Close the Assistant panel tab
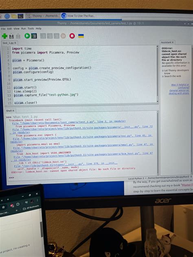Screen dimensions: 193x257 click(x=173, y=42)
